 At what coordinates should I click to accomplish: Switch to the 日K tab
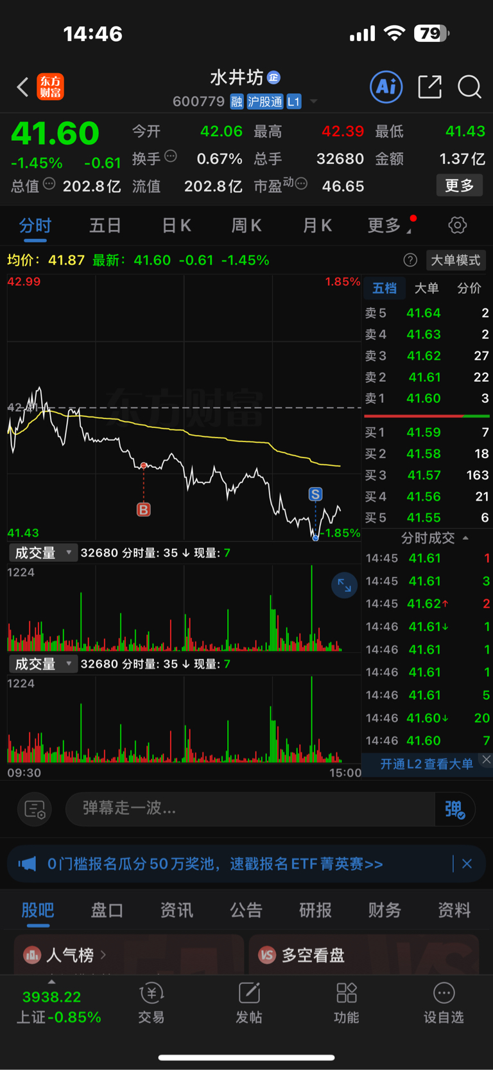pos(177,226)
